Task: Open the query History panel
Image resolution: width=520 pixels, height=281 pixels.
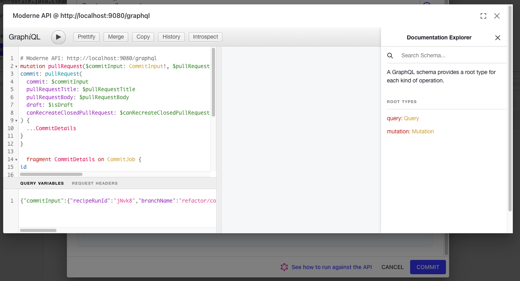Action: [x=171, y=37]
